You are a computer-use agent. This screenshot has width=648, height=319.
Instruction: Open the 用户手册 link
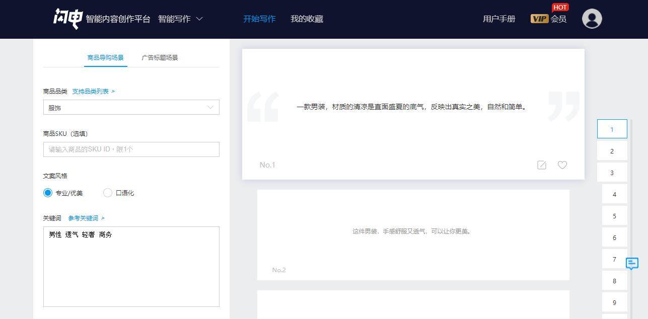click(x=499, y=19)
